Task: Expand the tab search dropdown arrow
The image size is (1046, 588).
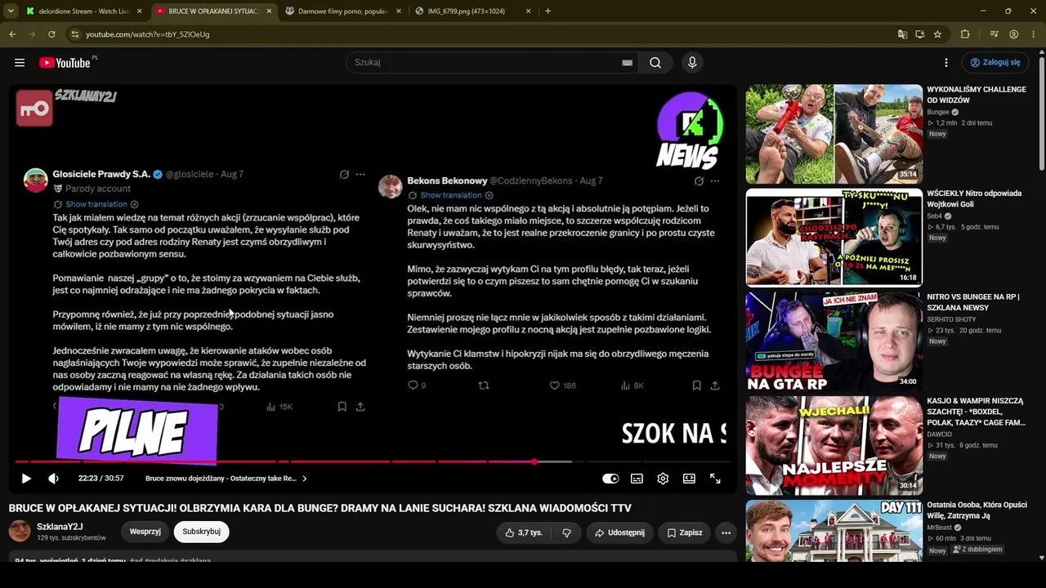Action: 10,11
